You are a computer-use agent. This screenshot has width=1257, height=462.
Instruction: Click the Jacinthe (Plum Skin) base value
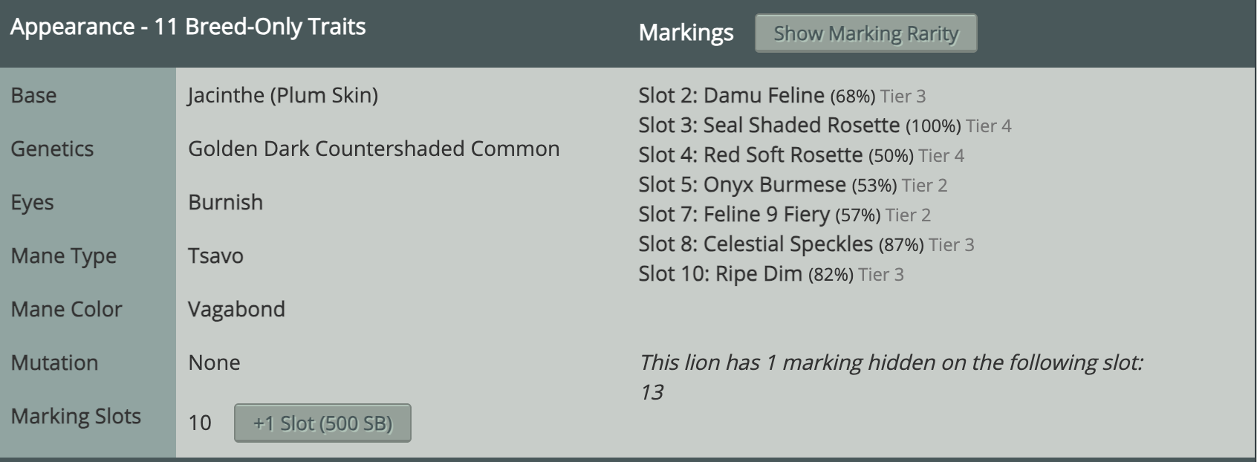point(283,95)
